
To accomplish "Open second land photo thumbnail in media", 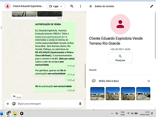I will pos(113,93).
